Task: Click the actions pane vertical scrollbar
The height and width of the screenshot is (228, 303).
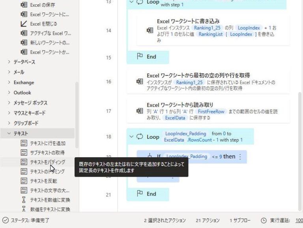Action: (77, 115)
